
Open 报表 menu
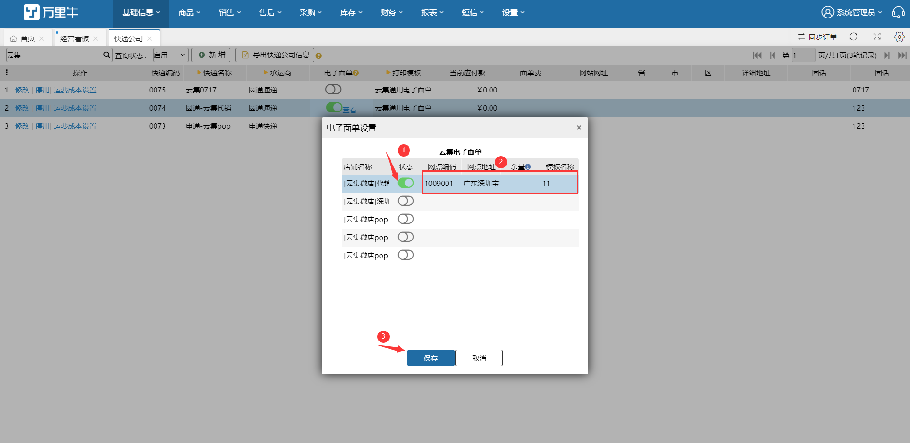click(x=432, y=13)
